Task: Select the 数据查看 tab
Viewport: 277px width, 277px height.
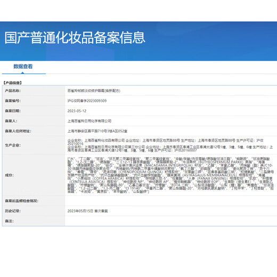Action: click(x=23, y=67)
